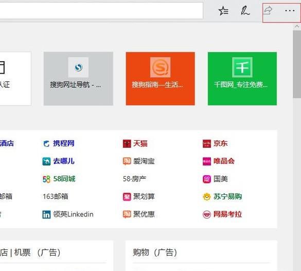Open the 苏宁易购 link
The height and width of the screenshot is (271, 301).
pos(227,196)
